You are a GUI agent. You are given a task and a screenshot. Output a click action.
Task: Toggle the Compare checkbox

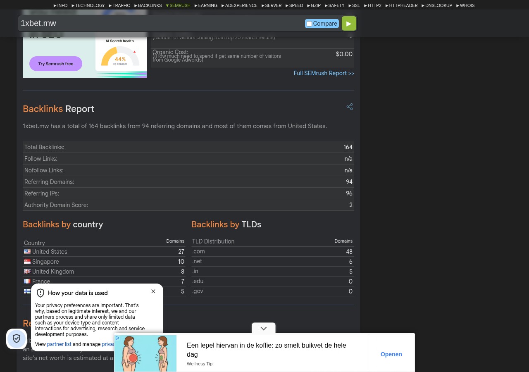(309, 24)
